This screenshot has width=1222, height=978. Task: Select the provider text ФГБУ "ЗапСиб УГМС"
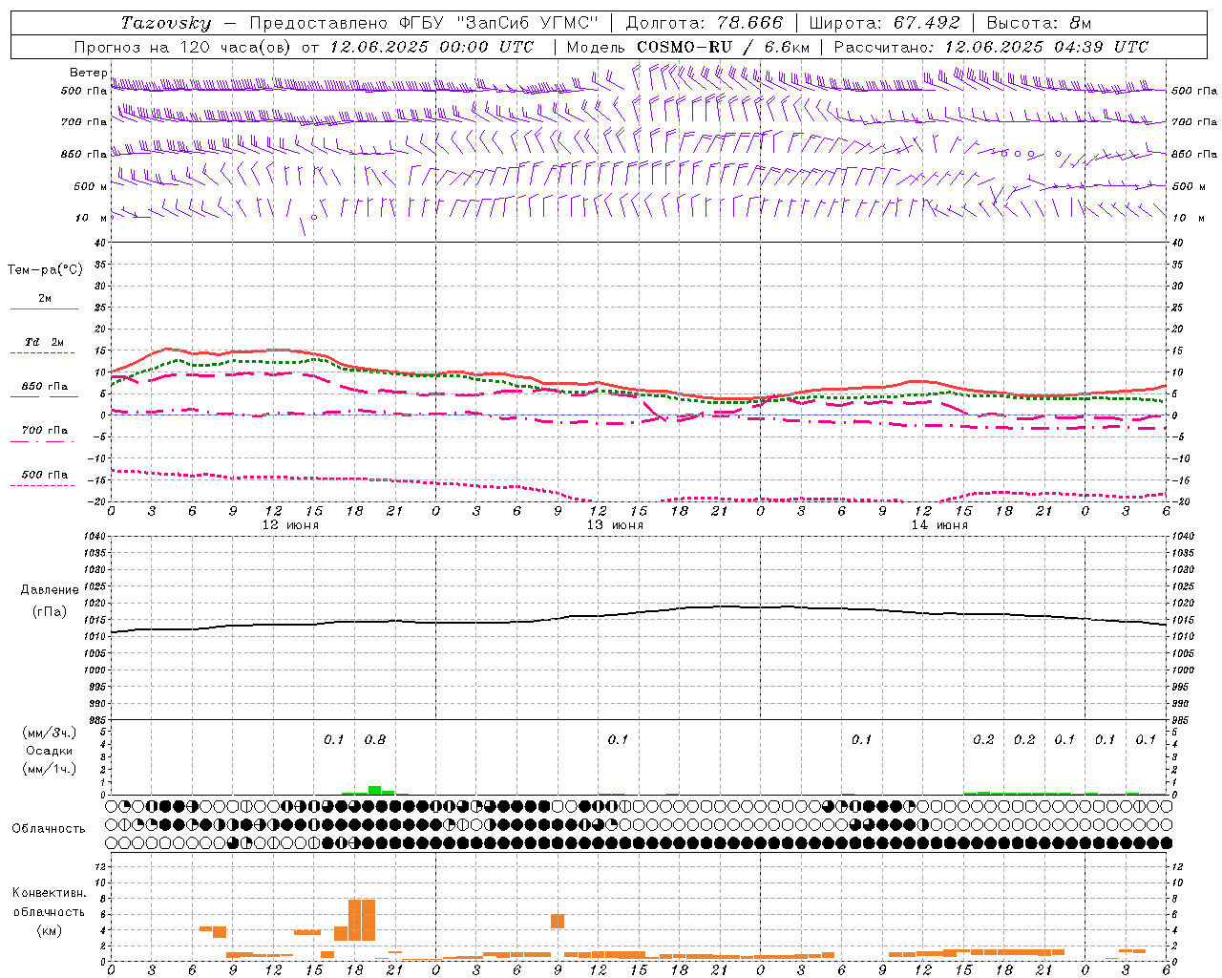pyautogui.click(x=497, y=23)
